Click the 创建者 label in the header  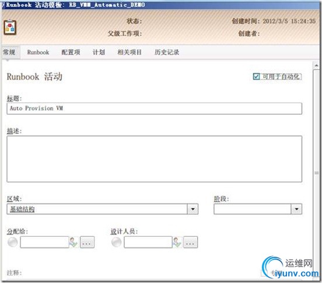coord(249,33)
